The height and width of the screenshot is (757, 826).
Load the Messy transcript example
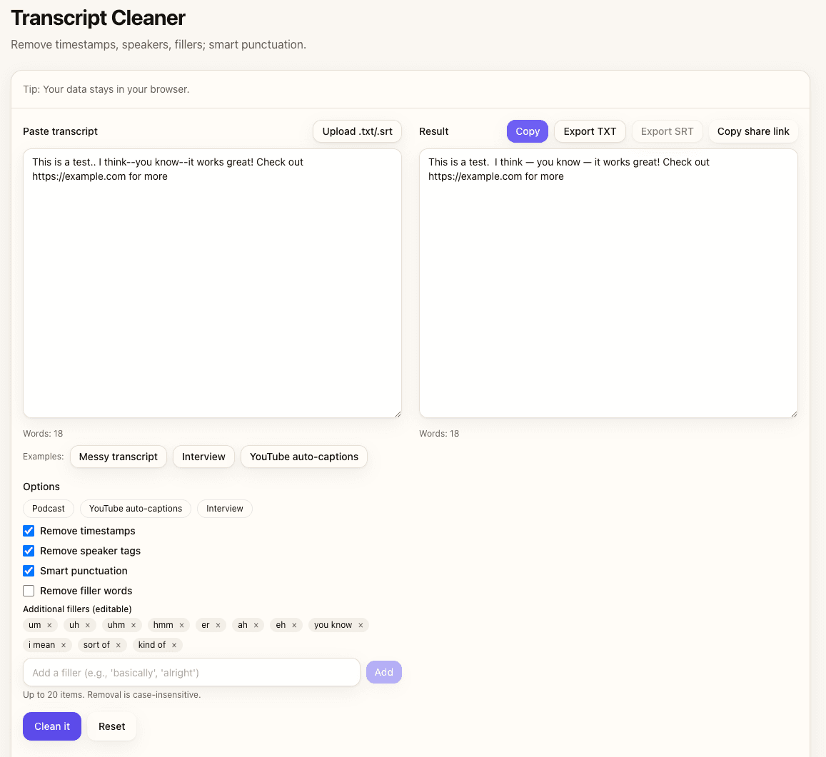(x=119, y=457)
